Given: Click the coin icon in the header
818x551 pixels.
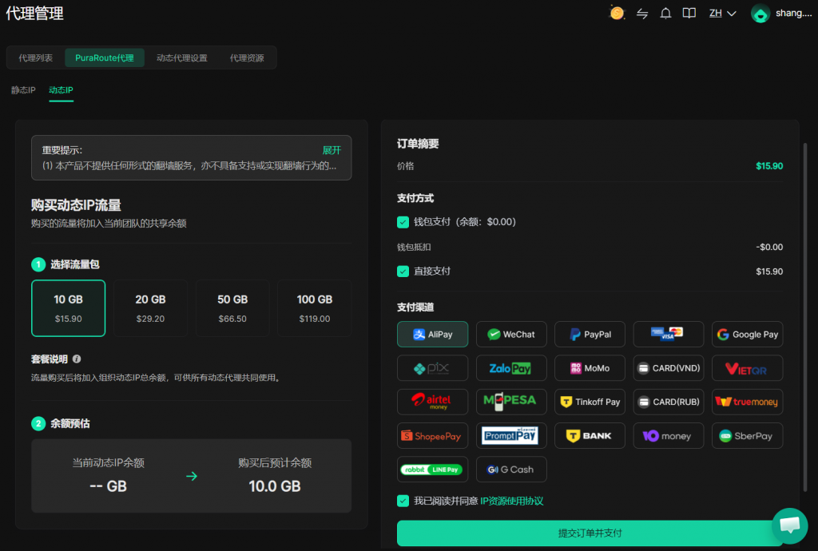Looking at the screenshot, I should [617, 13].
